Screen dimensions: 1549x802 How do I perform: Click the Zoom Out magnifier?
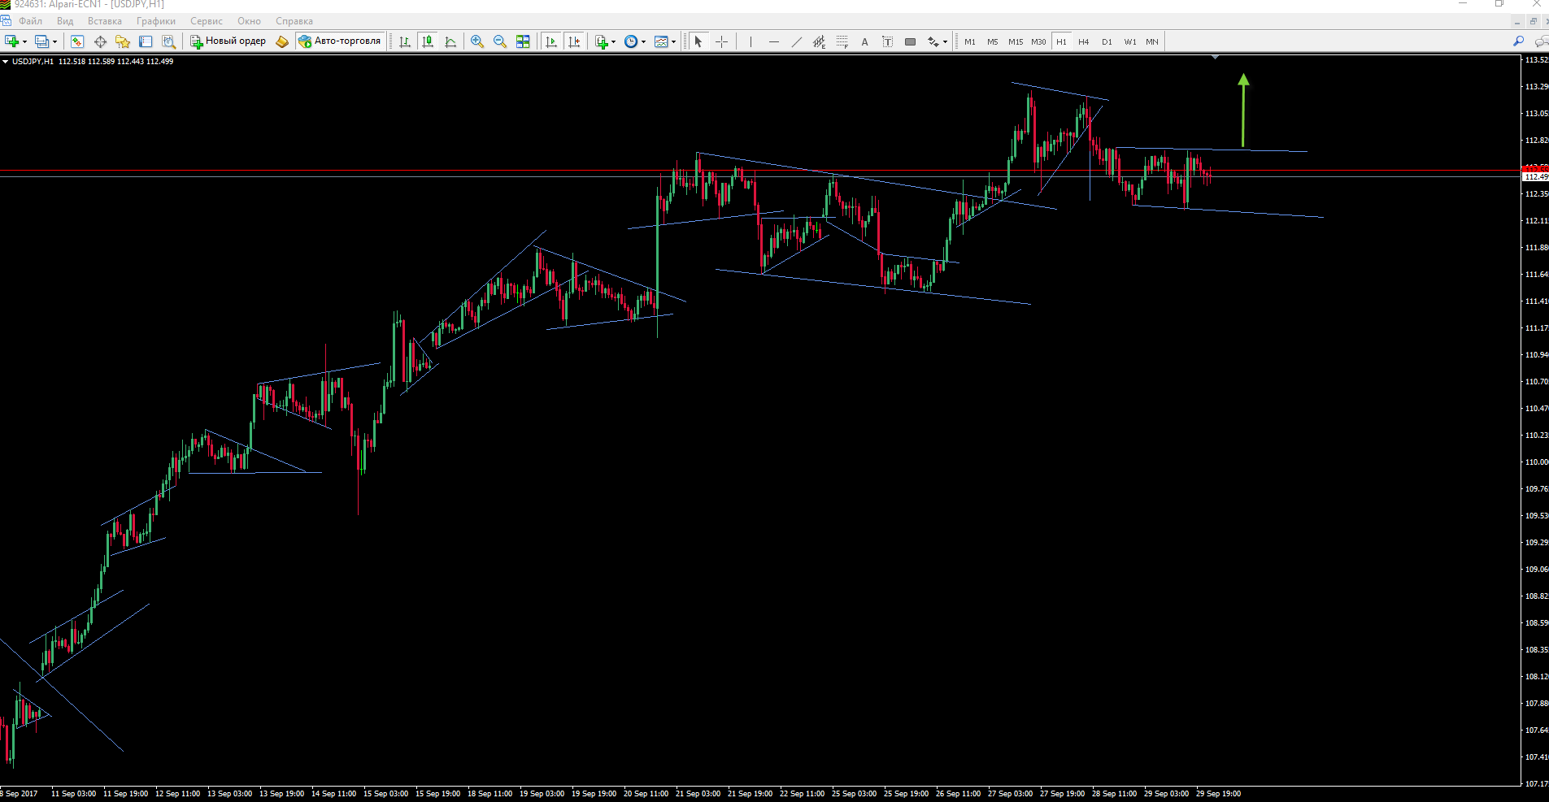coord(500,41)
